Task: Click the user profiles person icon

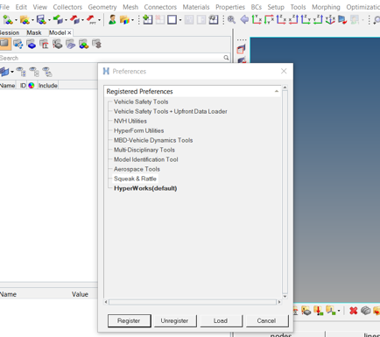Action: tap(112, 20)
